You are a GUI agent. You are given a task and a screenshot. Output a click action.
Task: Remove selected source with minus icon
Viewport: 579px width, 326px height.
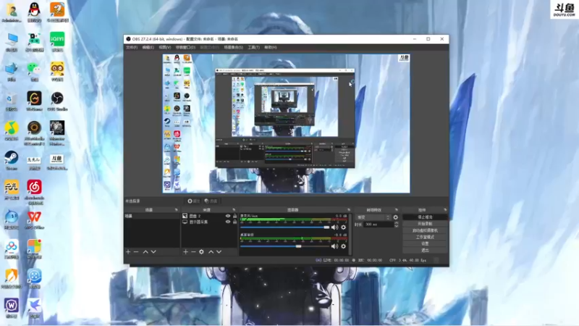click(193, 251)
